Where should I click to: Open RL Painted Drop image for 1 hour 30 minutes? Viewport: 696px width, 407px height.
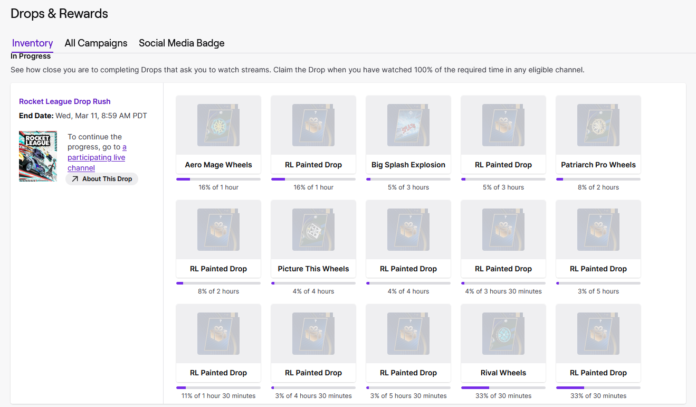tap(218, 333)
